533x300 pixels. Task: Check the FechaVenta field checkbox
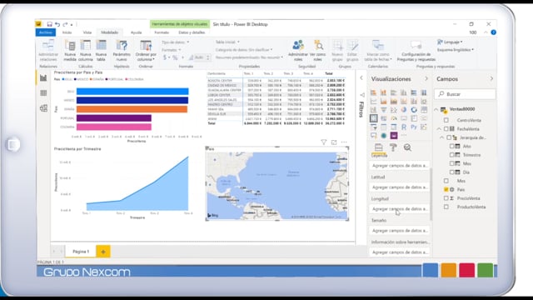446,129
